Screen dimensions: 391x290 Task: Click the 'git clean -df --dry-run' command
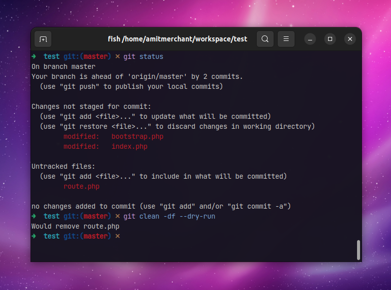169,216
